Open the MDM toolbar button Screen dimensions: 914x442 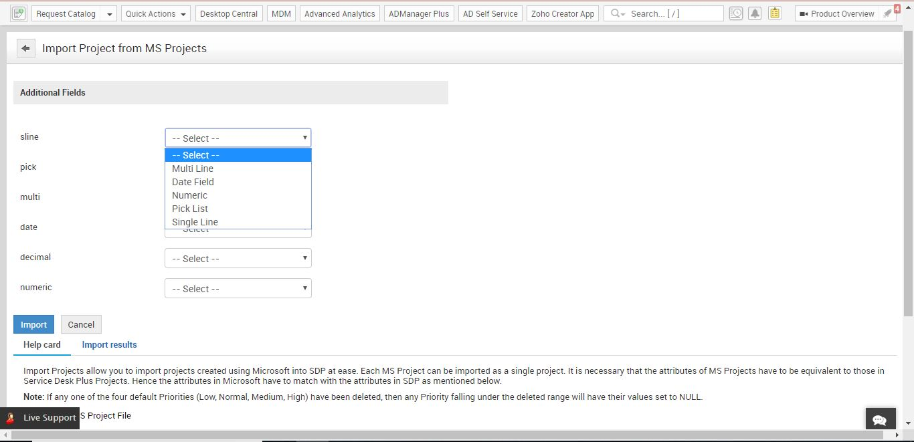tap(281, 13)
